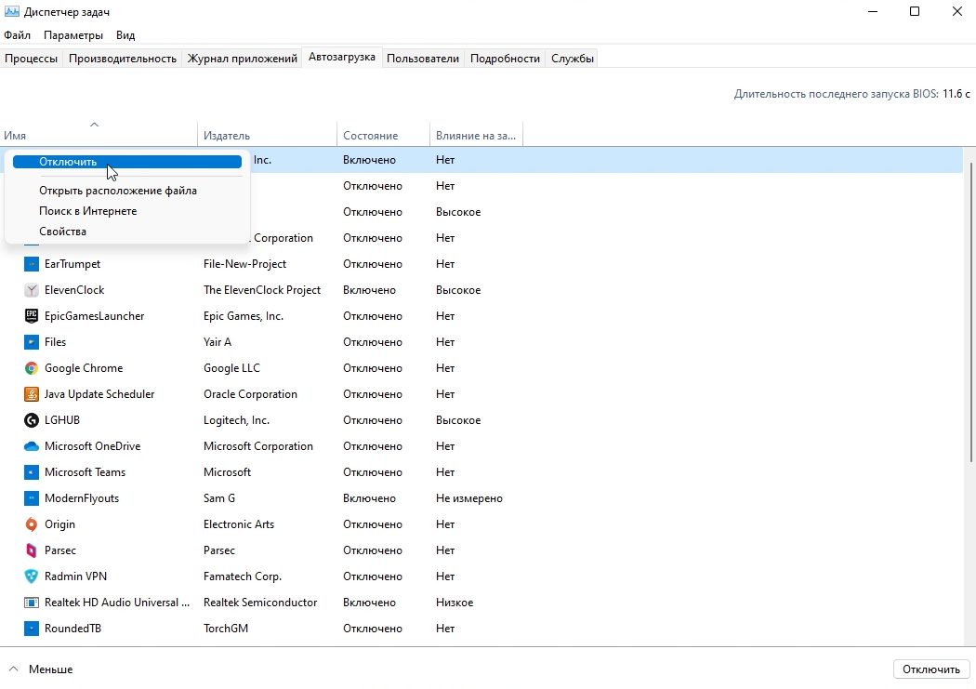976x689 pixels.
Task: Select the EarTrumpet row name
Action: pyautogui.click(x=73, y=264)
